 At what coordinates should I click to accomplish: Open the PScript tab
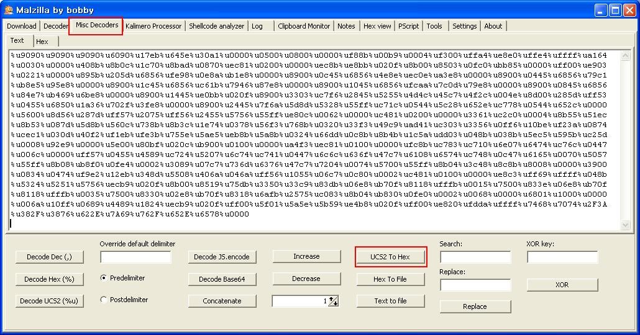[409, 26]
